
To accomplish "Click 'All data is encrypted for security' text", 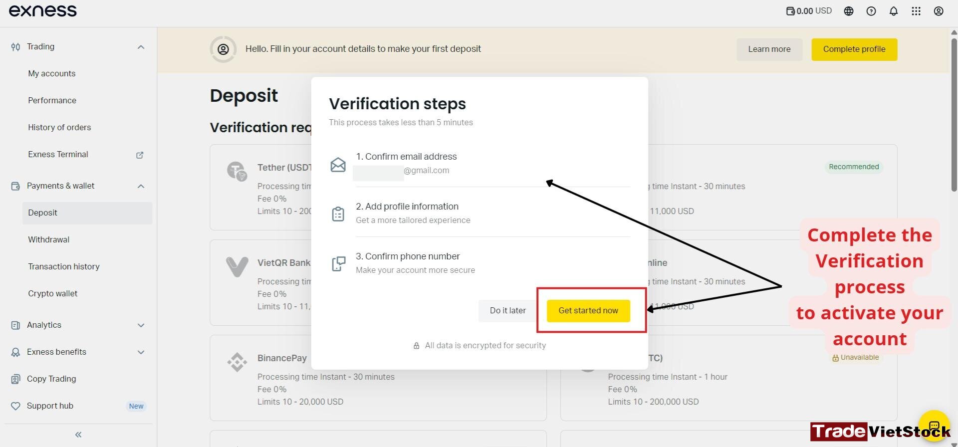I will coord(485,345).
